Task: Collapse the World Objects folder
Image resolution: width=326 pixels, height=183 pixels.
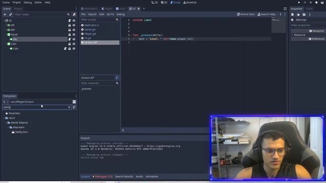Action: (x=6, y=123)
